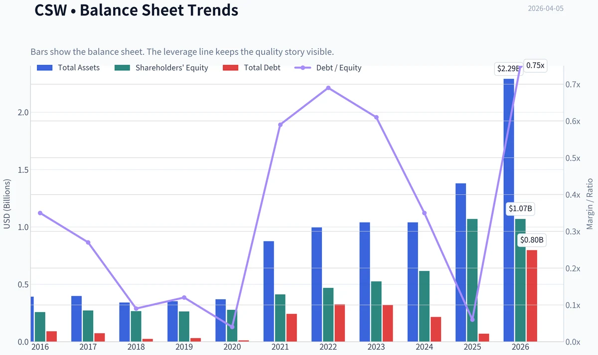598x355 pixels.
Task: Click the chart subtitle about the leverage line
Action: pyautogui.click(x=182, y=52)
